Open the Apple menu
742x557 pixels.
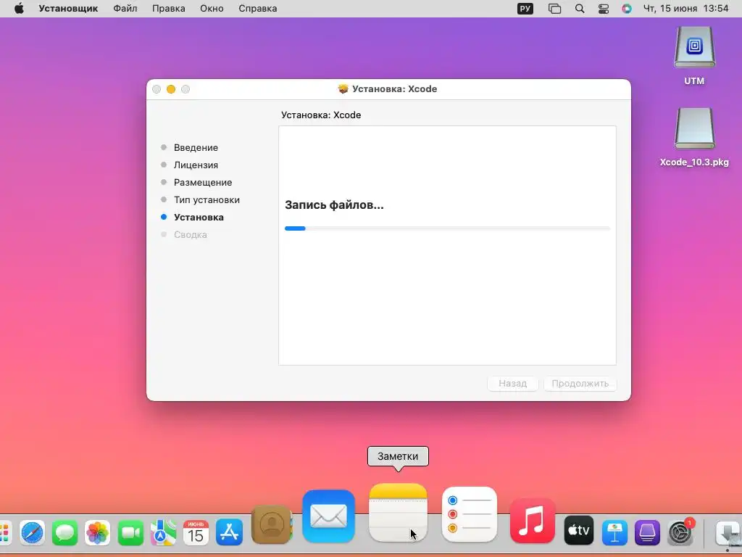click(x=19, y=9)
